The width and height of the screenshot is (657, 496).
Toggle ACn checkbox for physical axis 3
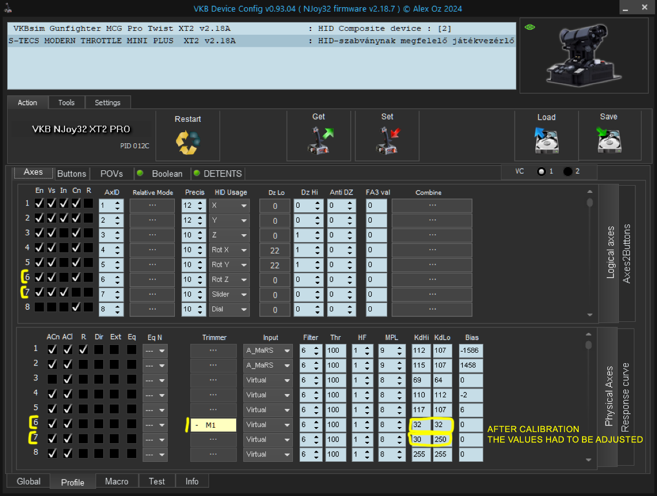52,379
